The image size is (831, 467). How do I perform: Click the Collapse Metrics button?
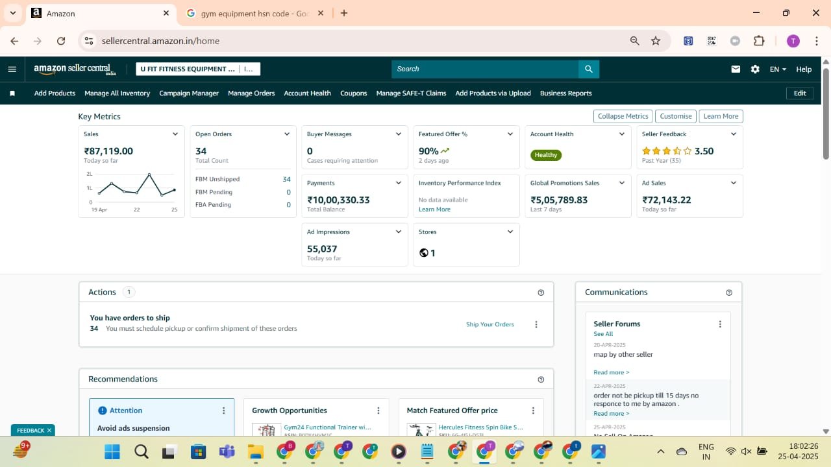point(623,116)
